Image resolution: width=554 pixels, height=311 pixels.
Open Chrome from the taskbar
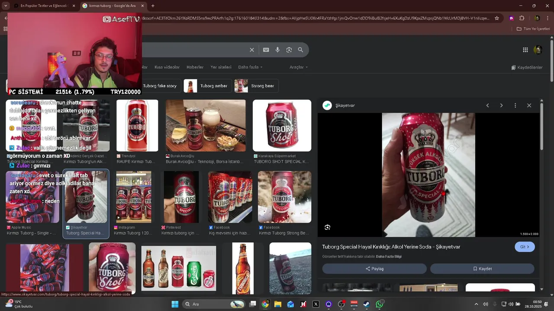[x=265, y=304]
